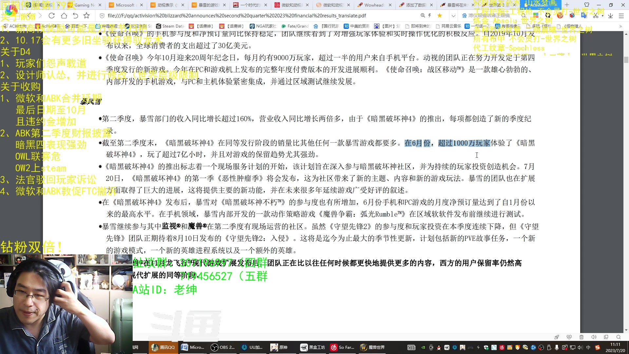This screenshot has width=629, height=354.
Task: Switch to the Wowhead tab
Action: coord(374,5)
